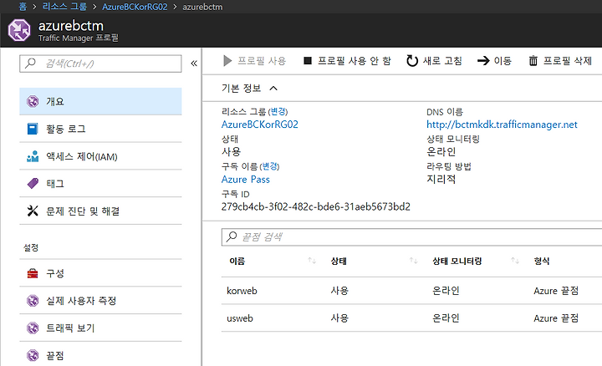
Task: Click the icon beside 끝점 in sidebar
Action: pos(33,355)
